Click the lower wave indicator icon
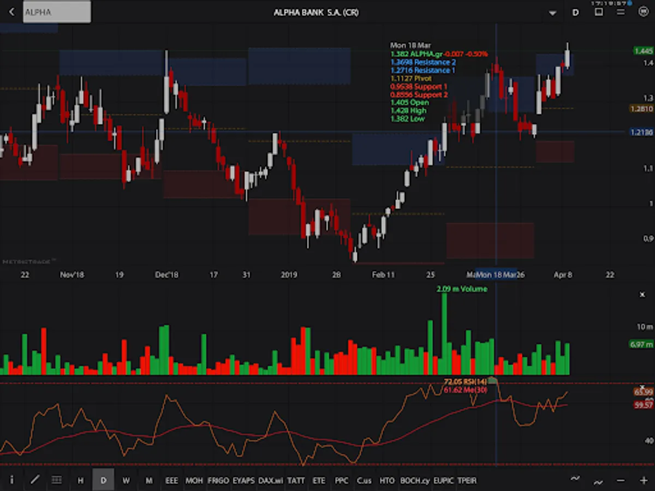Viewport: 655px width, 491px height. click(x=598, y=482)
